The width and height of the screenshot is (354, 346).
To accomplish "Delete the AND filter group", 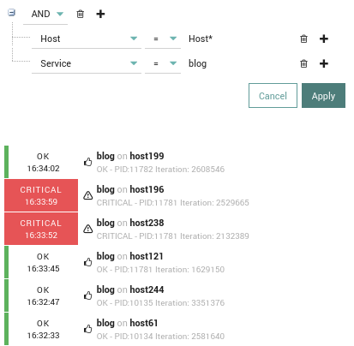I will pyautogui.click(x=81, y=14).
